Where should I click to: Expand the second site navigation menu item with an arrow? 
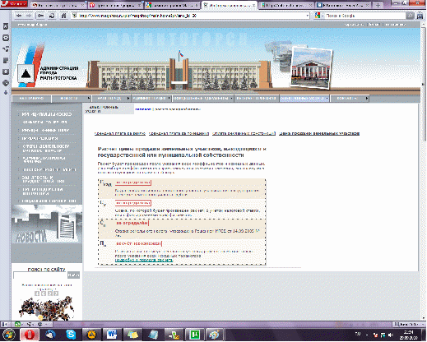(71, 98)
